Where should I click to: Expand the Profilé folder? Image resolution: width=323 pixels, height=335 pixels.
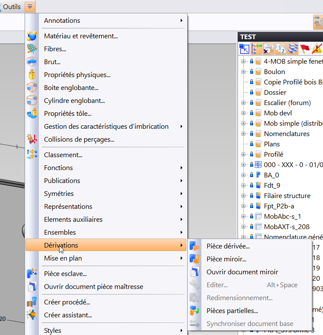click(x=243, y=154)
